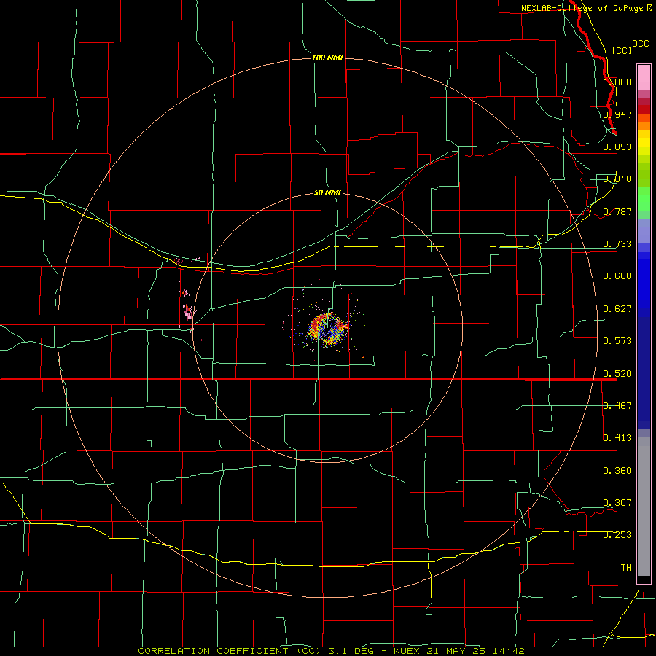Click the 50 NMI range ring label
This screenshot has width=656, height=656.
(x=327, y=192)
